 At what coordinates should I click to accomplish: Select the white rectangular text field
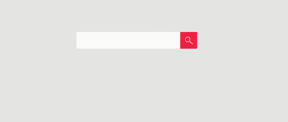128,40
